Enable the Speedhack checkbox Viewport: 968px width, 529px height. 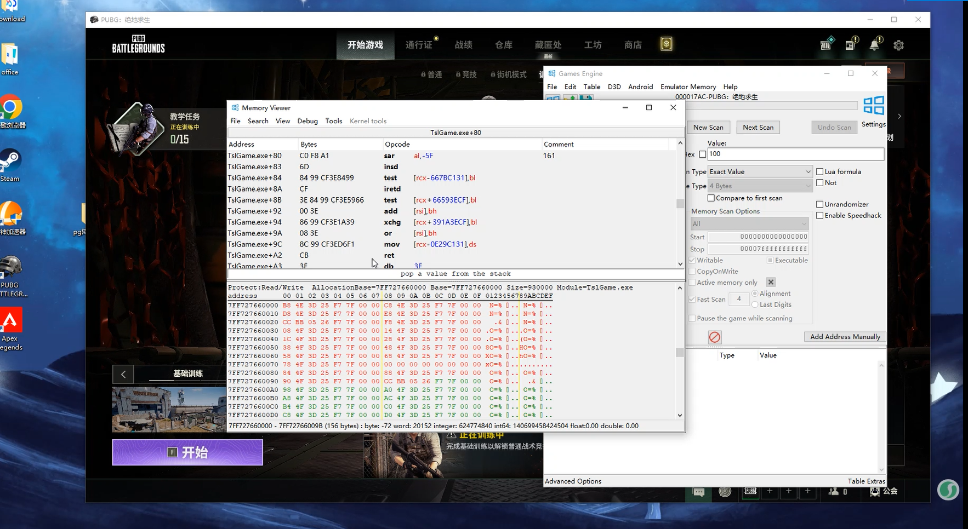pos(820,216)
